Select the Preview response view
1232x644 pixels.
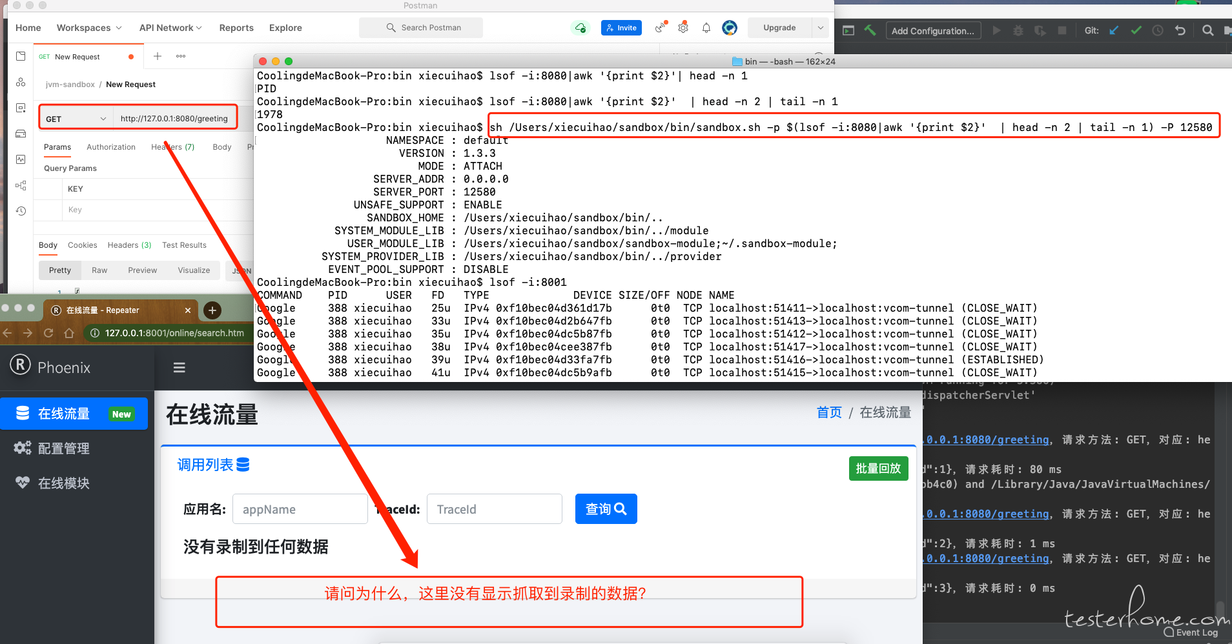point(142,270)
